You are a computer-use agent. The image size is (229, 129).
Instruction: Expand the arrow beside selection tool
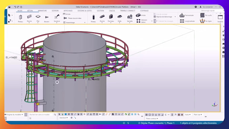pyautogui.click(x=12, y=15)
